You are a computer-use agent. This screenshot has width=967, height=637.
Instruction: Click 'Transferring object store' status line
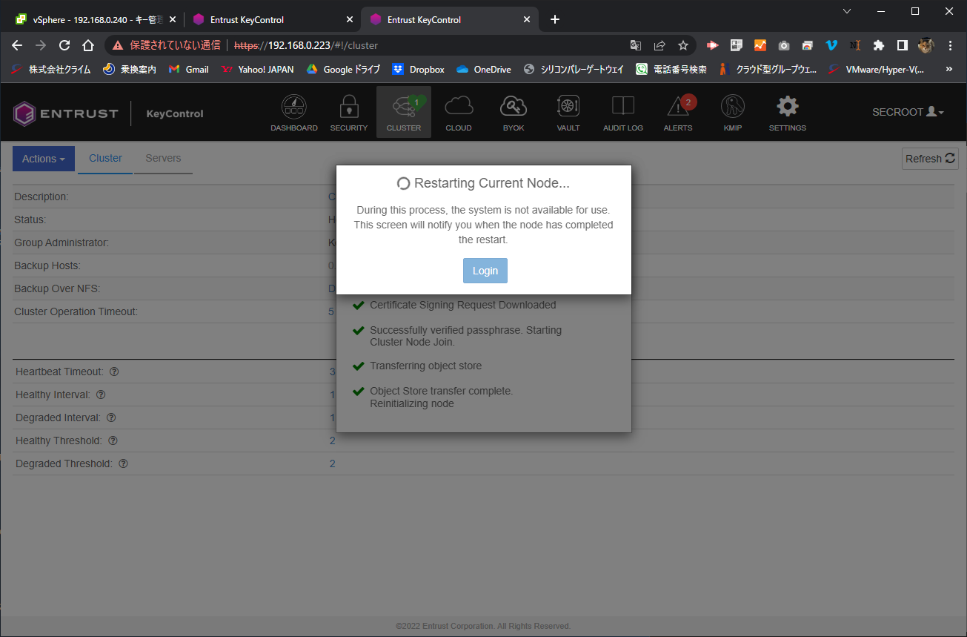pyautogui.click(x=425, y=366)
